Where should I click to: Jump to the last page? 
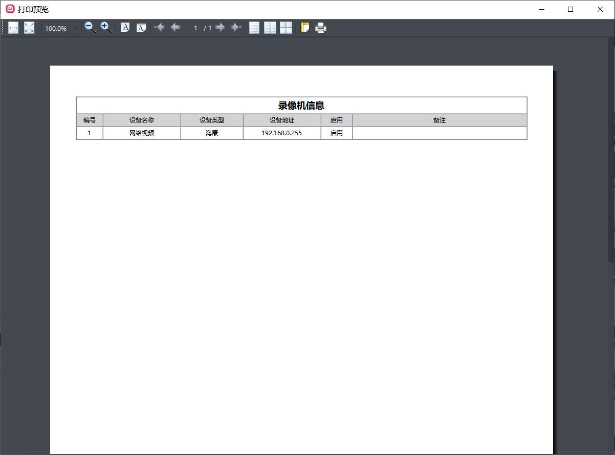pos(236,28)
